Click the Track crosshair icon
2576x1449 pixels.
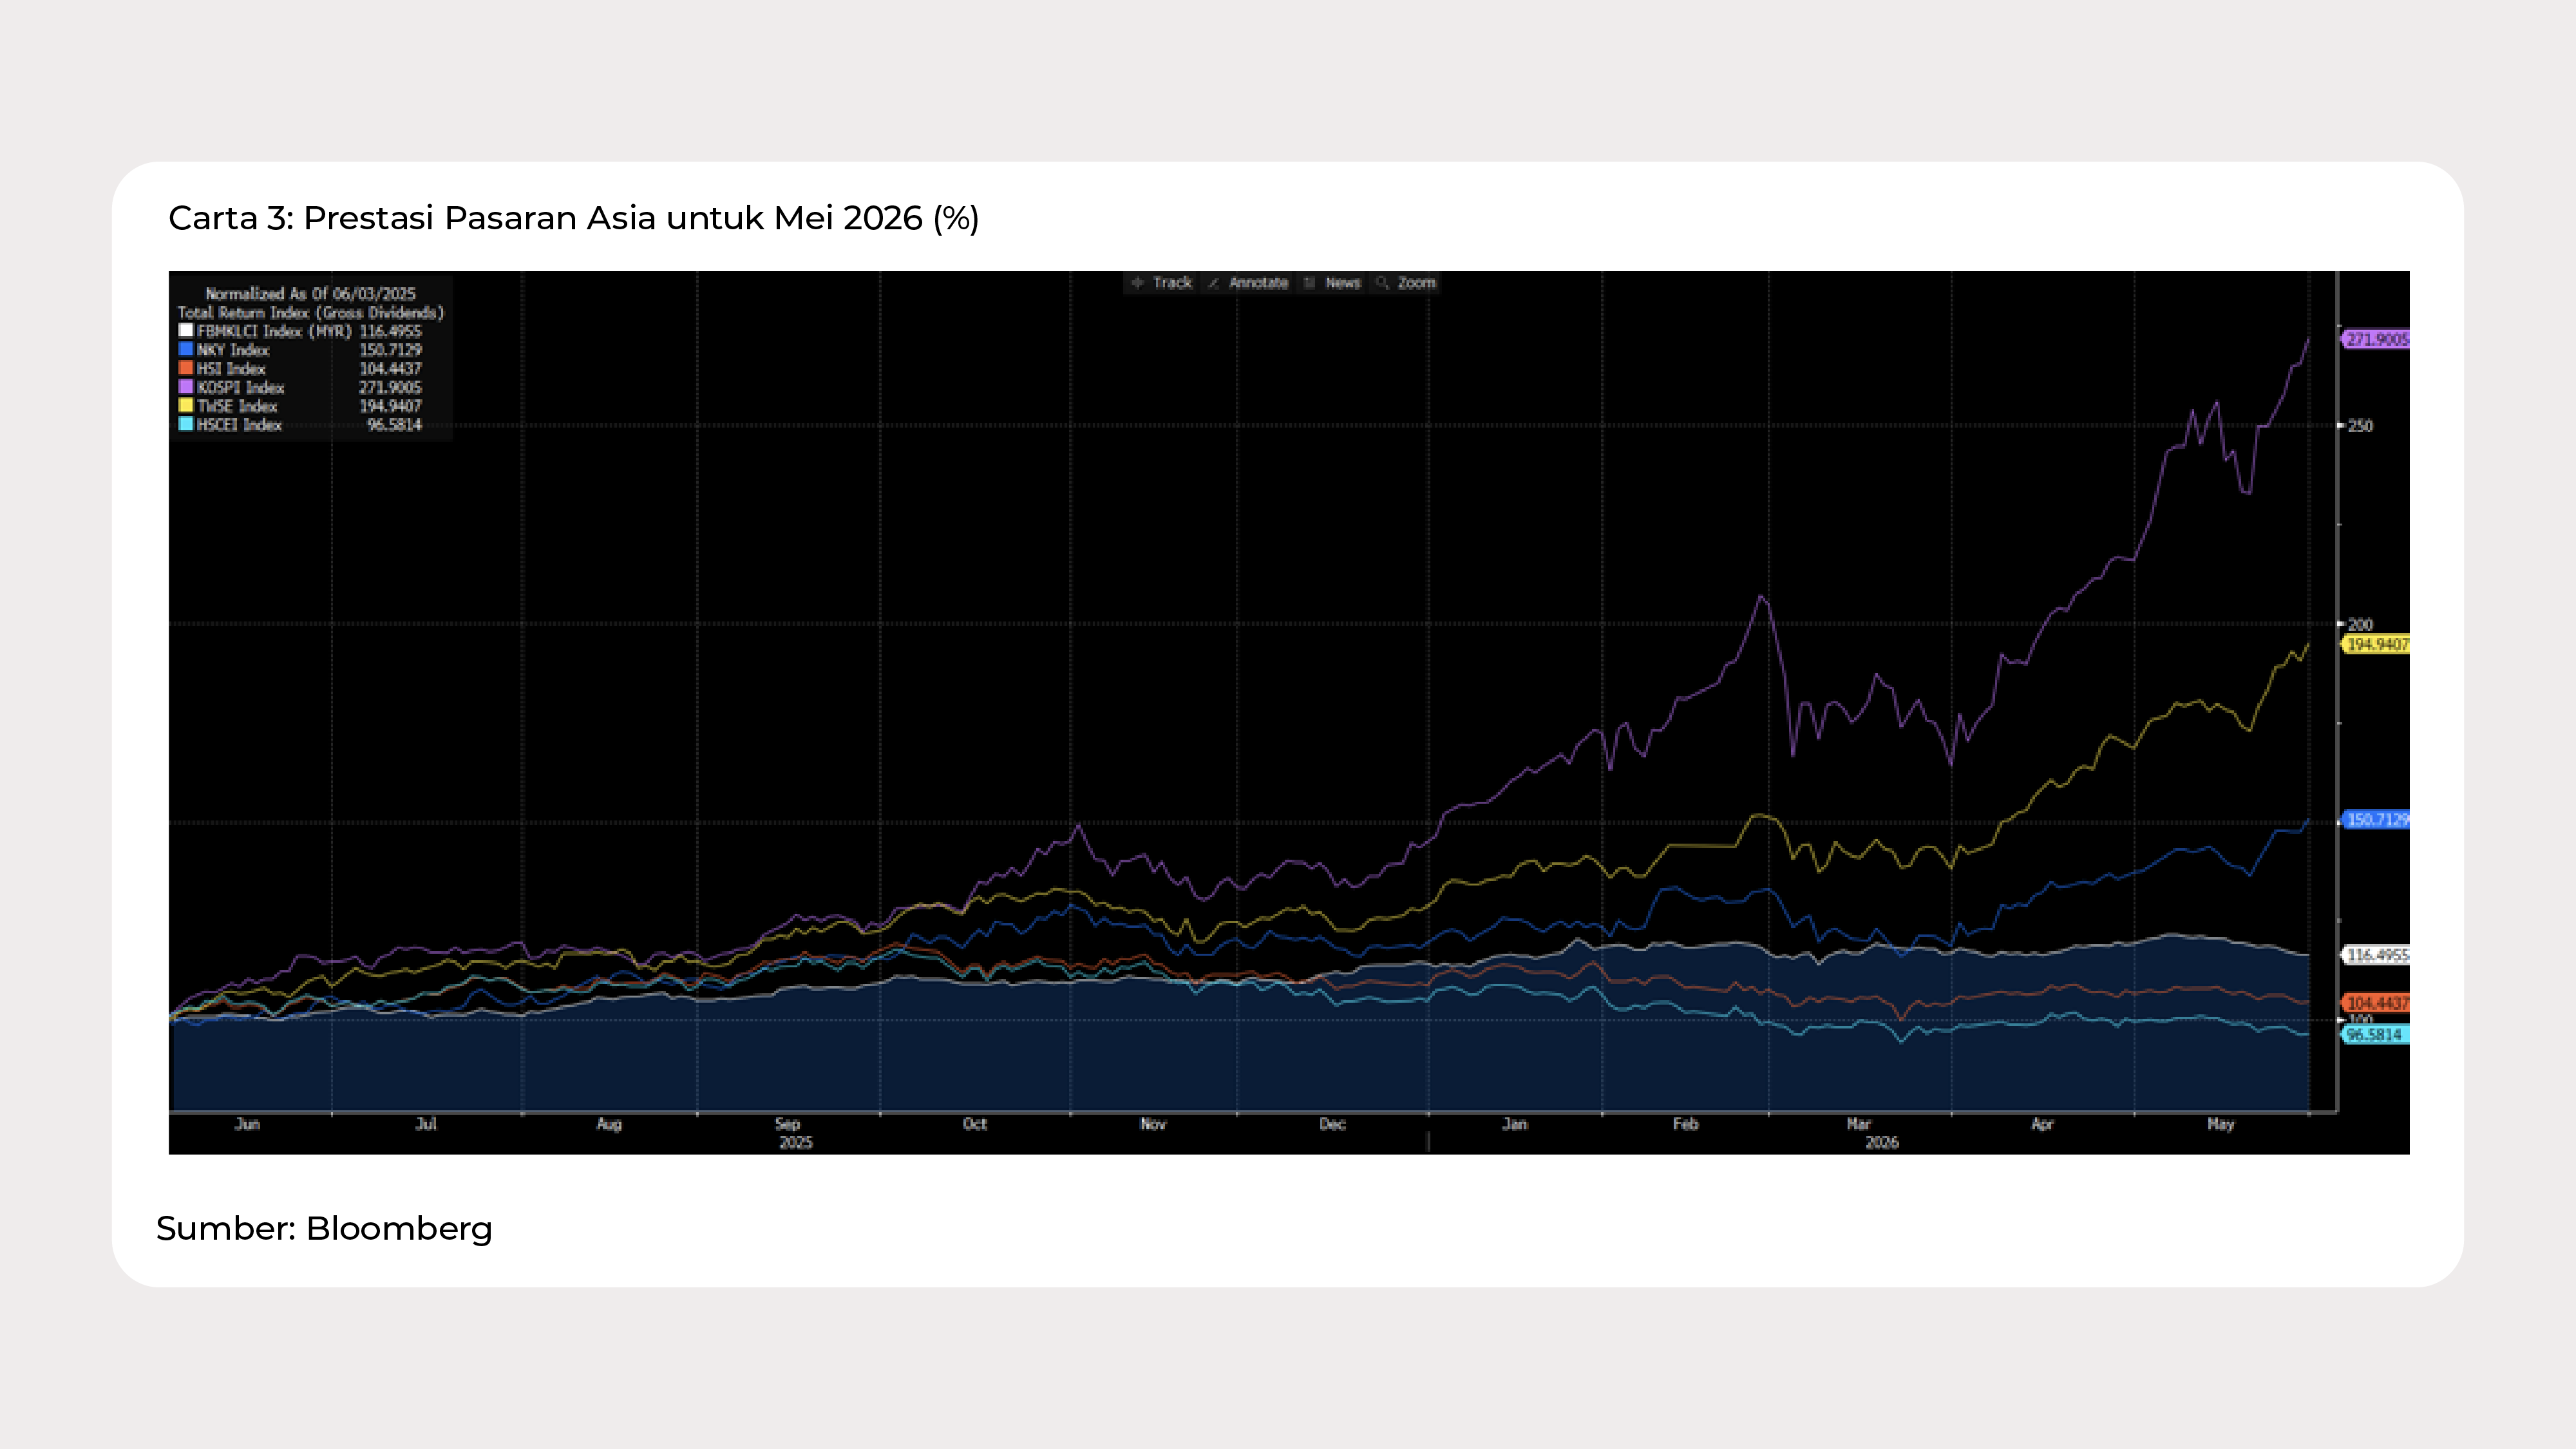tap(1137, 283)
